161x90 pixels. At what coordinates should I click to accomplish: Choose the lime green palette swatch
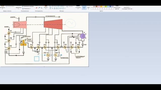[x=106, y=6]
